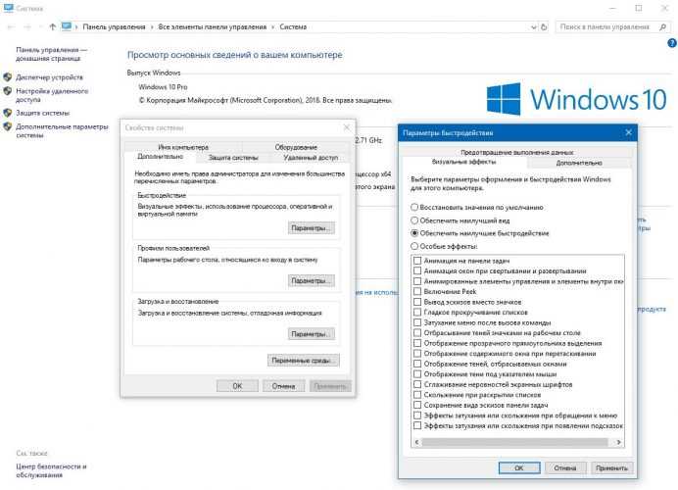Open Диспетчер устройств link in sidebar
Image resolution: width=678 pixels, height=490 pixels.
point(49,77)
